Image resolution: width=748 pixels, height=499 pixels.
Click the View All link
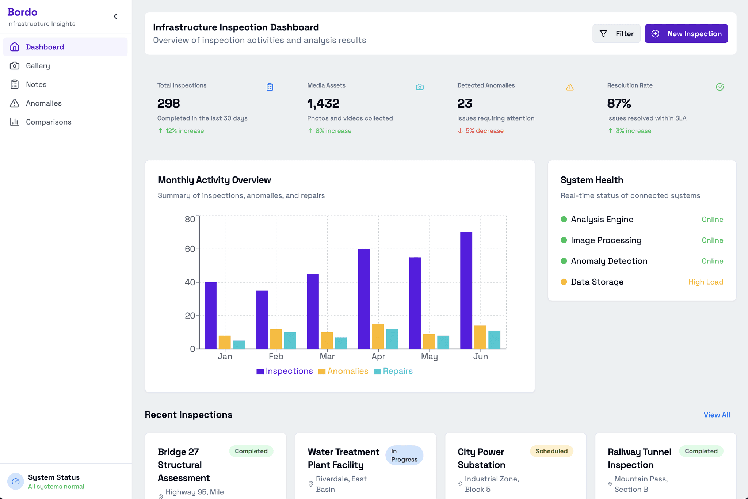(716, 415)
